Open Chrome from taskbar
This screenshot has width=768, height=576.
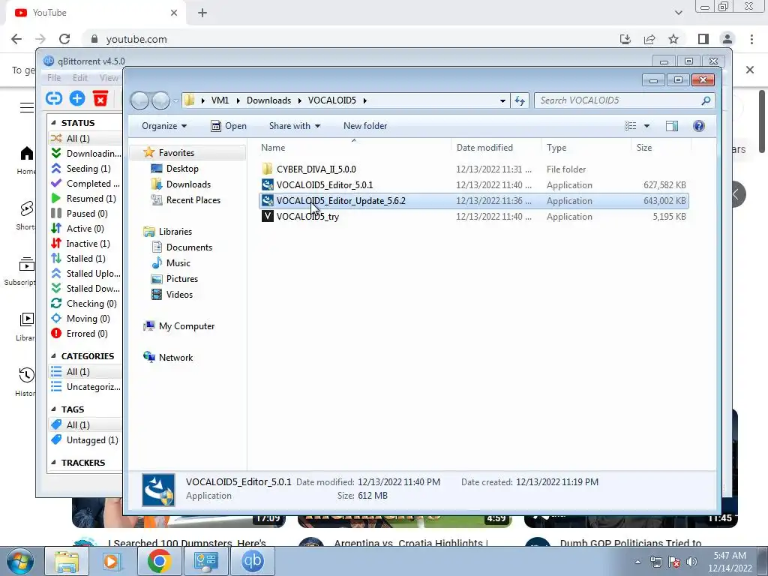click(159, 561)
